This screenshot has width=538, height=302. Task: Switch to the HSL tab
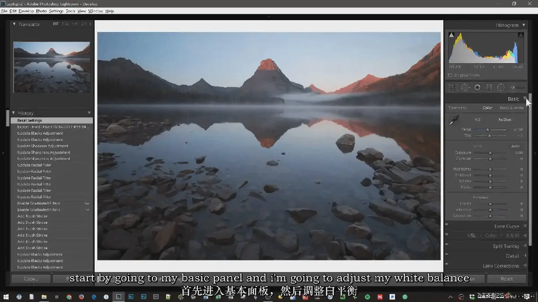(x=472, y=235)
